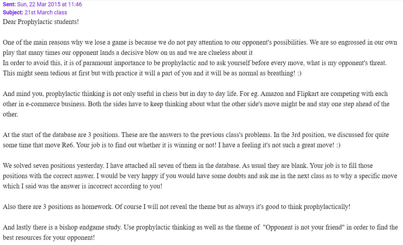403x245 pixels.
Task: Click the greeting "Dear Prophylactic students!"
Action: [41, 22]
